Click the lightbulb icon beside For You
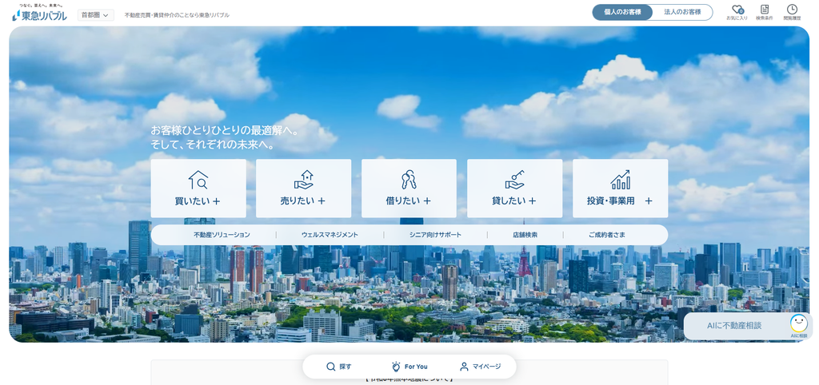This screenshot has width=819, height=385. 396,367
